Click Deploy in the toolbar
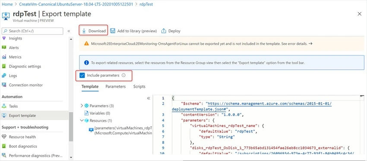Viewport: 367px width, 161px height. coord(171,31)
